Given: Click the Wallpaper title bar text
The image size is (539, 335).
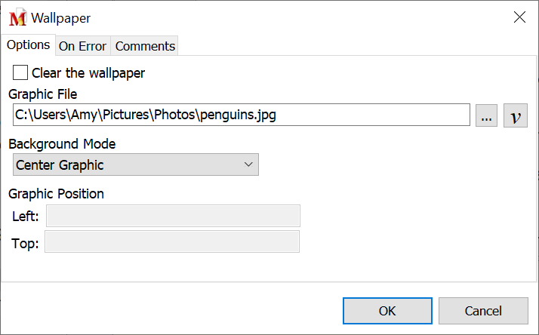Looking at the screenshot, I should (x=60, y=17).
